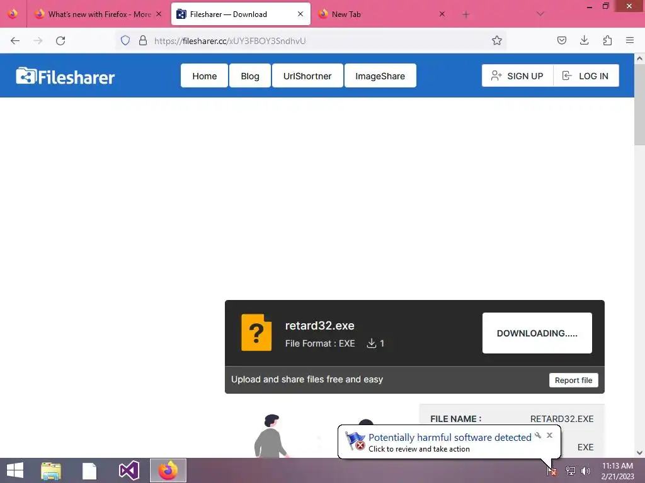Click the RETARD32.EXE value
Image resolution: width=645 pixels, height=483 pixels.
(562, 419)
